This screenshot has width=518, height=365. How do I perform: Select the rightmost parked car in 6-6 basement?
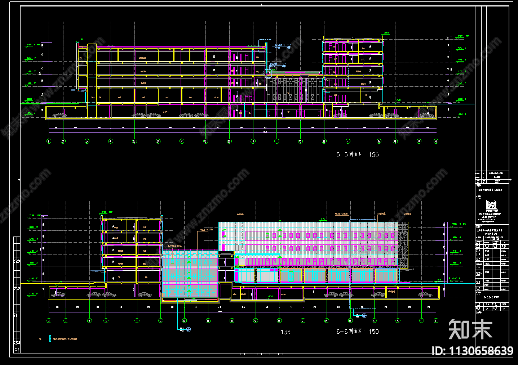425,295
